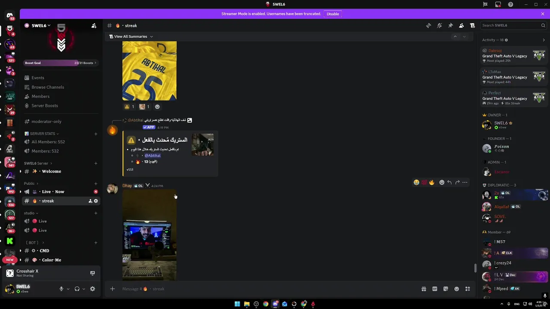Open the channel summaries scroll icon
Viewport: 550px width, 309px height.
(472, 25)
